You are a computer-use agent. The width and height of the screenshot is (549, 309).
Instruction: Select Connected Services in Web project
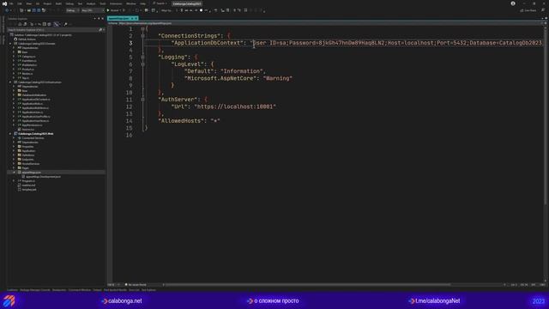tap(33, 138)
